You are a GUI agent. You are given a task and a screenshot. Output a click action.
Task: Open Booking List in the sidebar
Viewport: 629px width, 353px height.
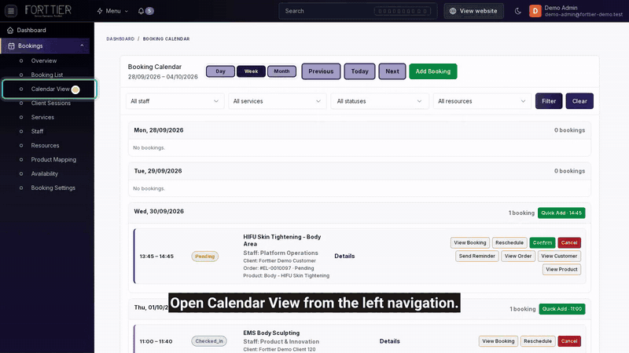(47, 75)
